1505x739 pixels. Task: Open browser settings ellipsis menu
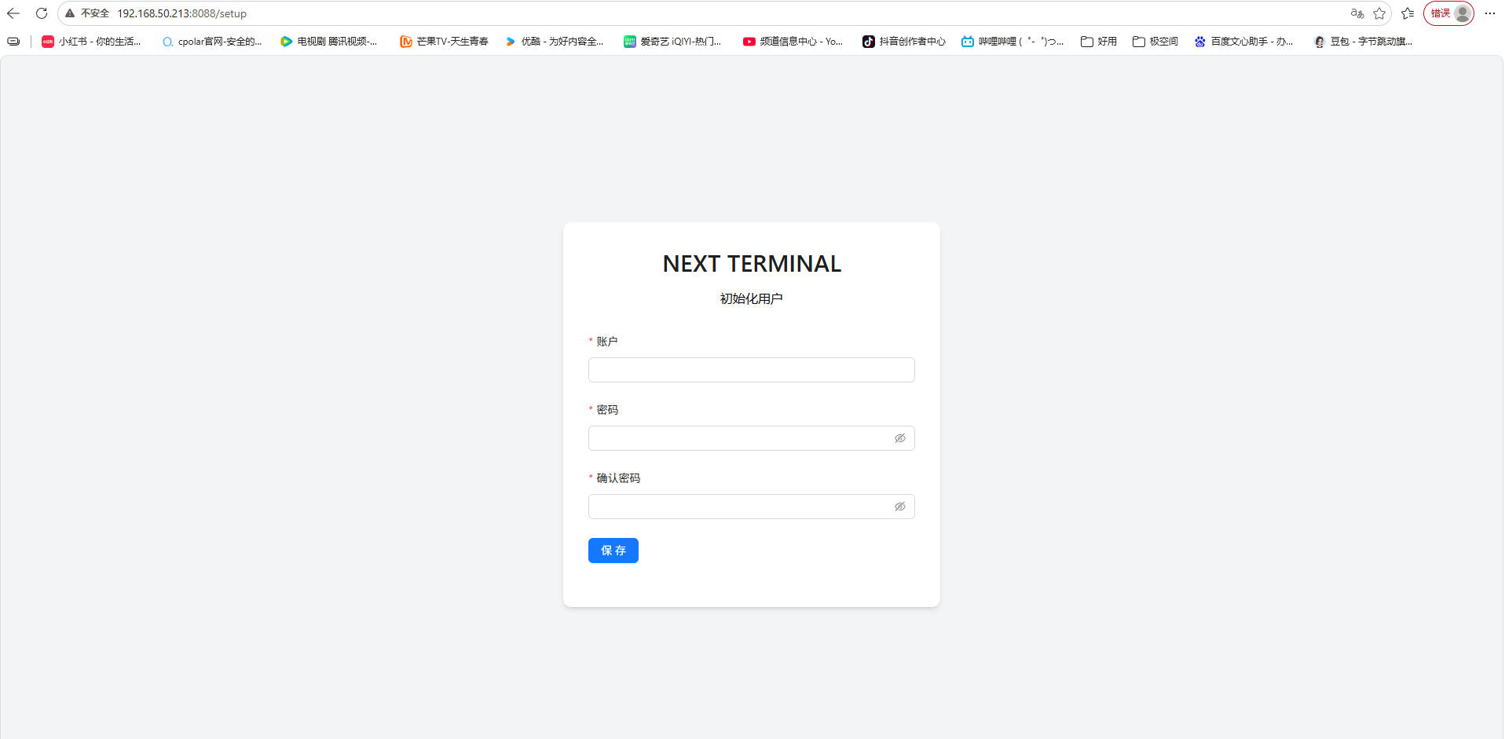tap(1490, 13)
